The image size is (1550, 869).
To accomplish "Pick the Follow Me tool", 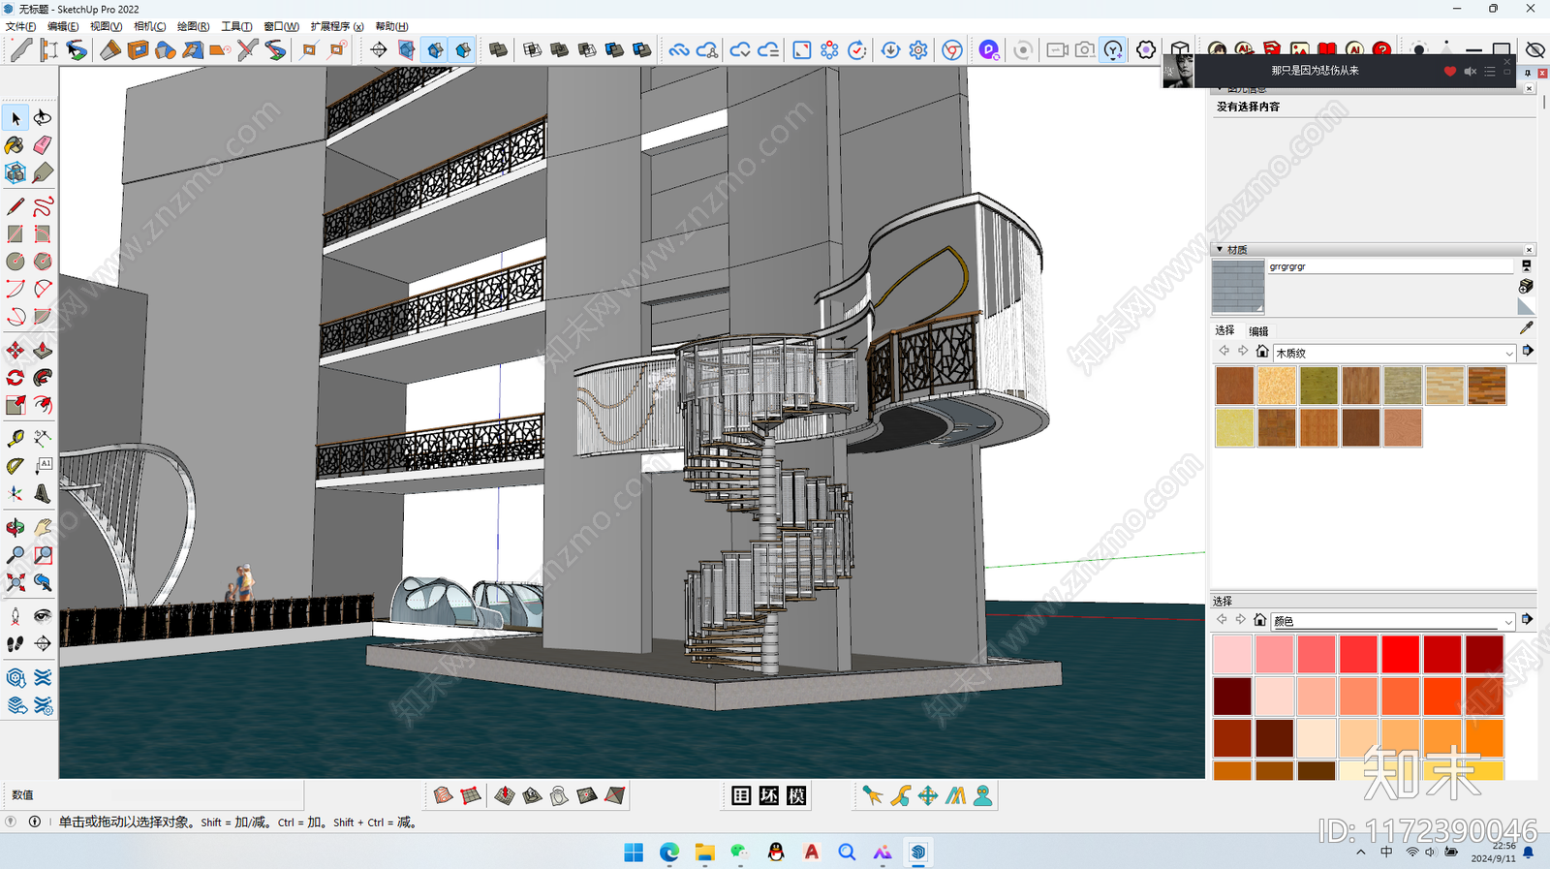I will point(43,378).
